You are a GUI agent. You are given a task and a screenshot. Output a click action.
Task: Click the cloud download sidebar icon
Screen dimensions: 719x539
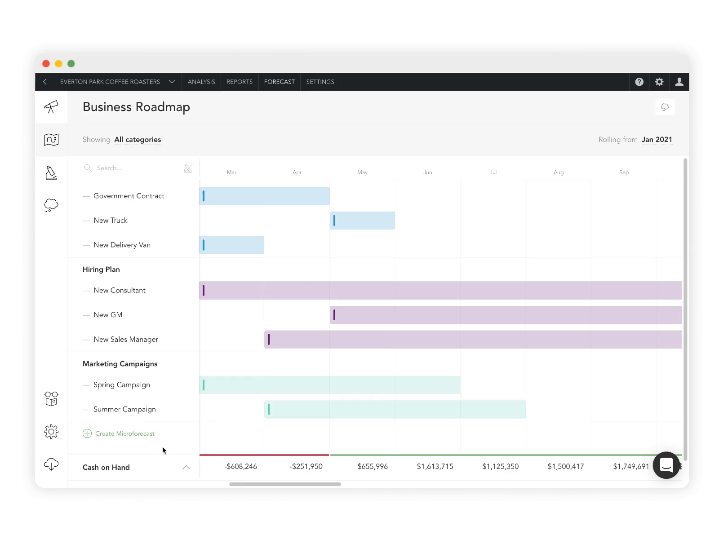(51, 464)
